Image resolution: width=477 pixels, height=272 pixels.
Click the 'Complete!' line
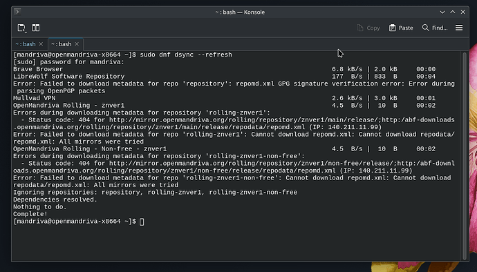(x=30, y=214)
